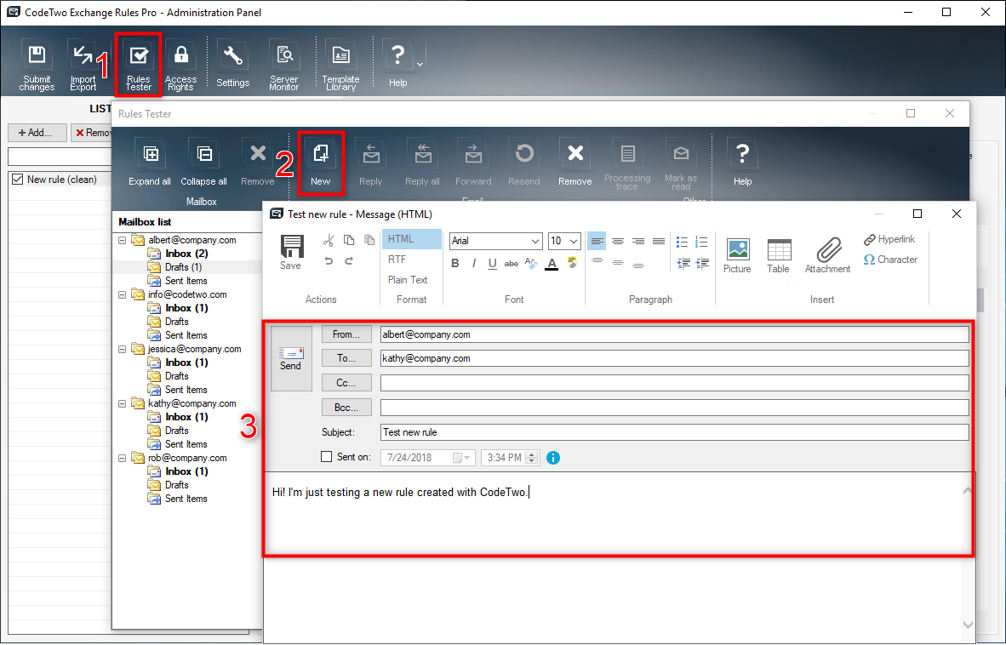Insert a Picture into the message
This screenshot has width=1006, height=645.
click(737, 254)
